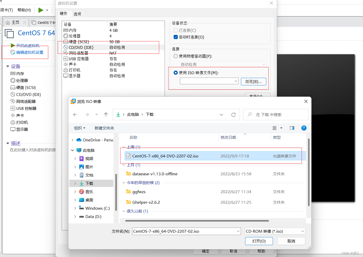This screenshot has height=257, width=363.
Task: Switch to the CentOS 7 64 tab
Action: click(43, 22)
